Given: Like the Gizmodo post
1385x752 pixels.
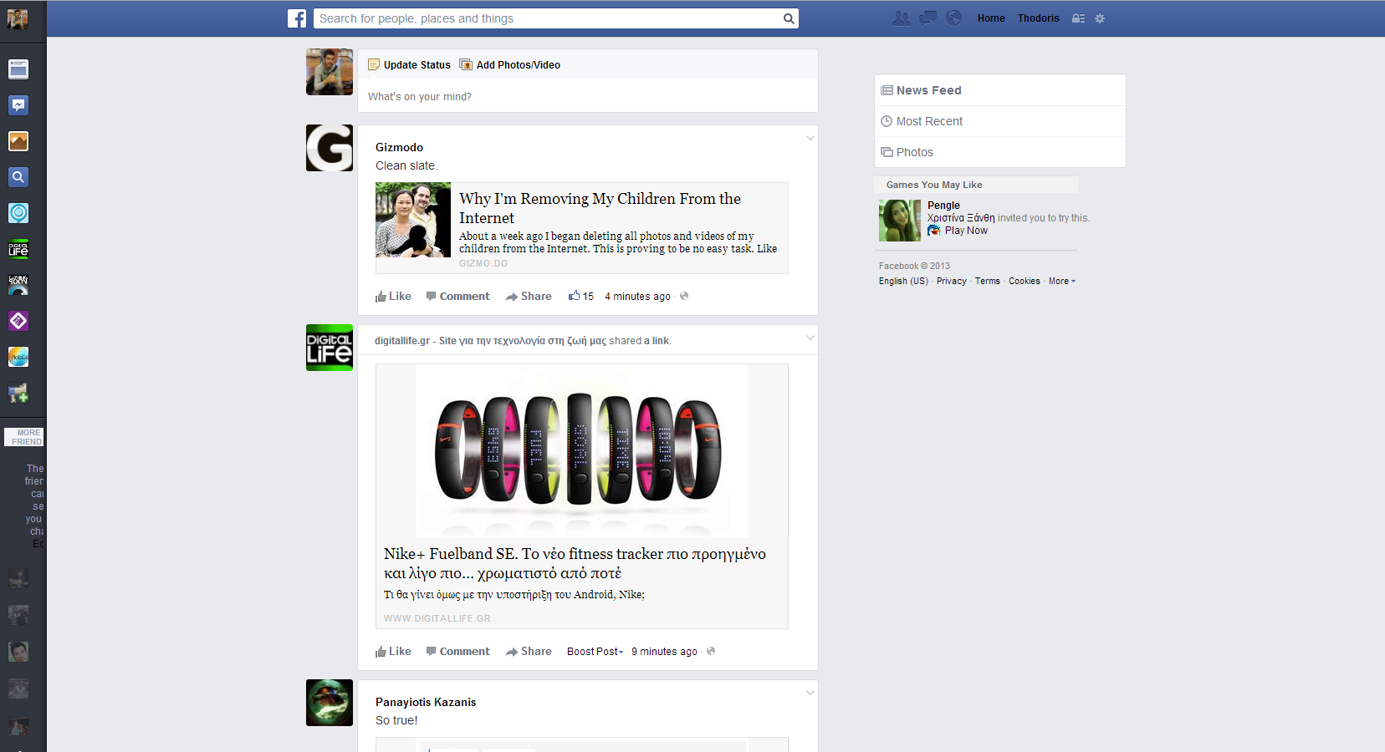Looking at the screenshot, I should 393,297.
